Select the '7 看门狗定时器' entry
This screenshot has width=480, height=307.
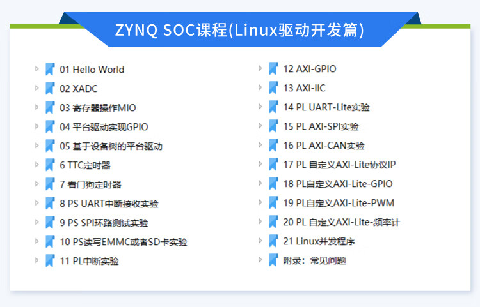point(90,184)
